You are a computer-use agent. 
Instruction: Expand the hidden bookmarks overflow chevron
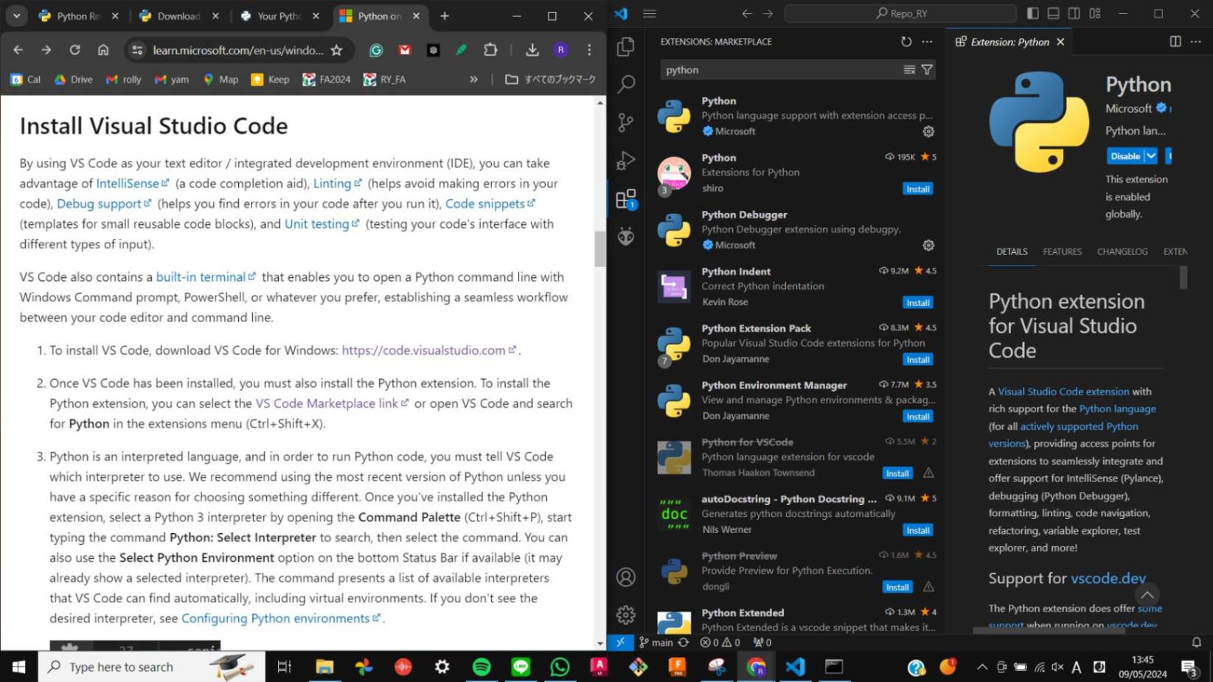point(473,79)
